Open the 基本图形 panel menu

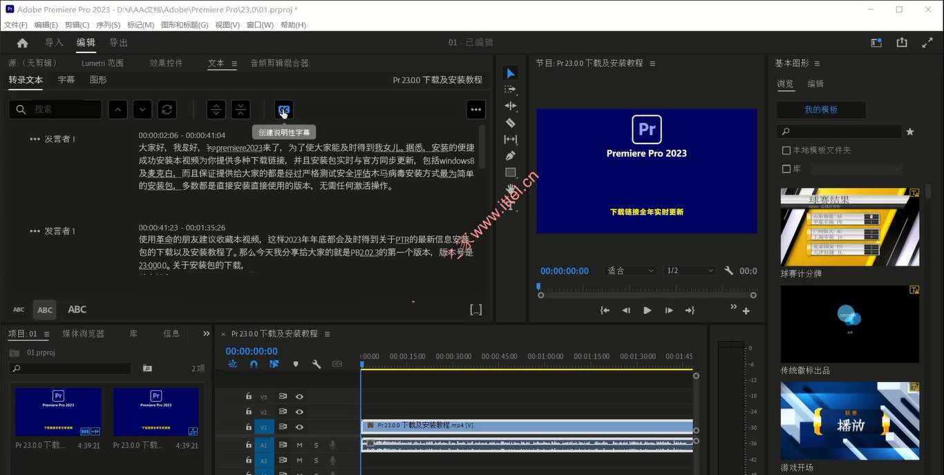pyautogui.click(x=817, y=64)
